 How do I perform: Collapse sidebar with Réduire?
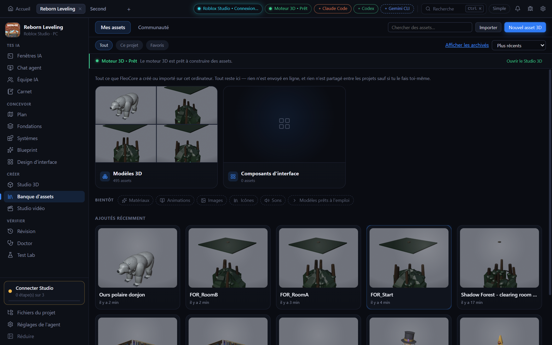tap(44, 336)
